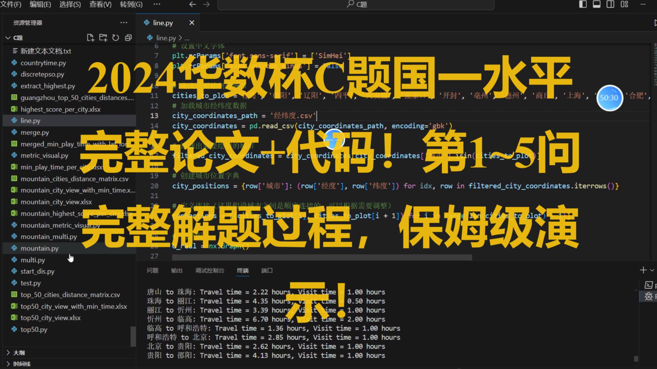The width and height of the screenshot is (657, 369).
Task: Open the 选择(S) menu
Action: pyautogui.click(x=70, y=4)
